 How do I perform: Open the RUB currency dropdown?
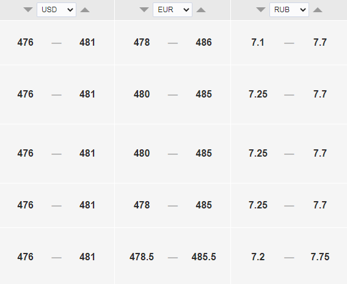pyautogui.click(x=289, y=10)
